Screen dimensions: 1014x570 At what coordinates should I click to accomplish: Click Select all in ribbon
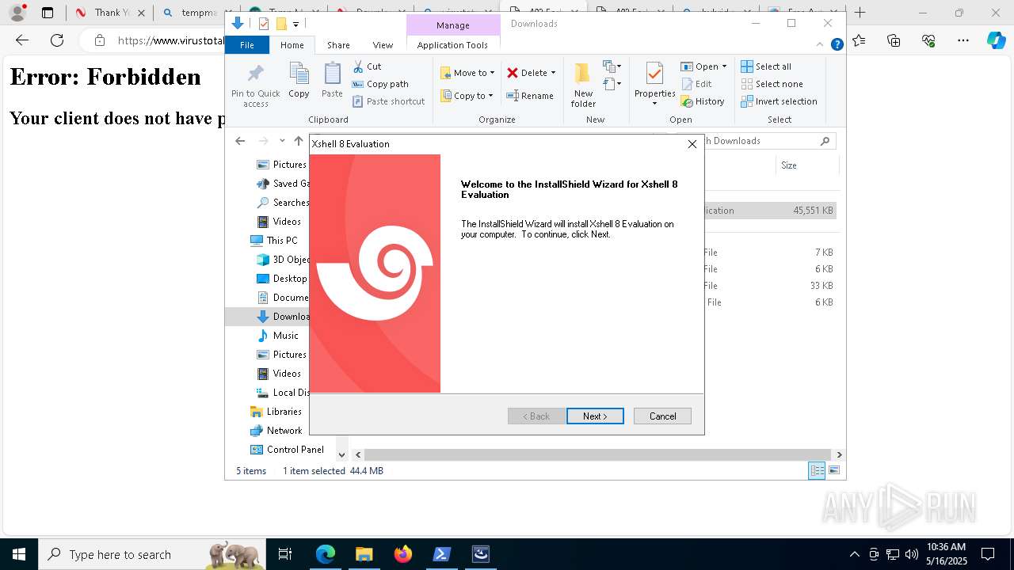click(766, 66)
